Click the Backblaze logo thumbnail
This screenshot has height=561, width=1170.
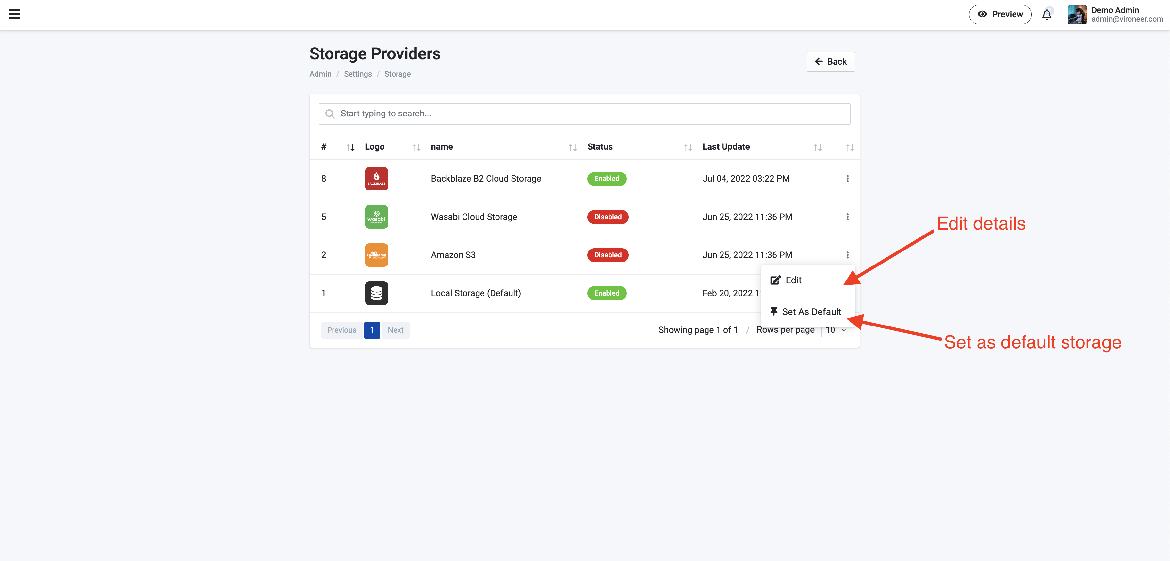pos(376,179)
